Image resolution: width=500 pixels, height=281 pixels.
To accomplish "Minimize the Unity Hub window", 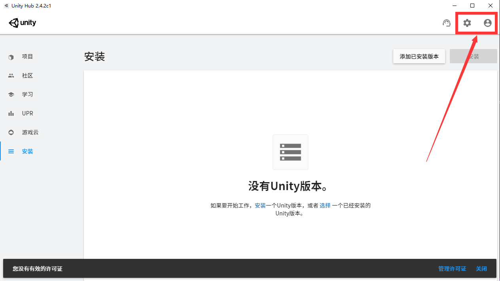I will 454,6.
